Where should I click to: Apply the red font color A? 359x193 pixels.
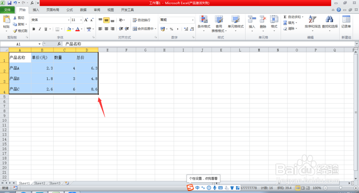[78, 29]
